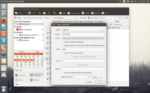
Task: Click the Go to Today calendar icon
Action: [x=44, y=13]
